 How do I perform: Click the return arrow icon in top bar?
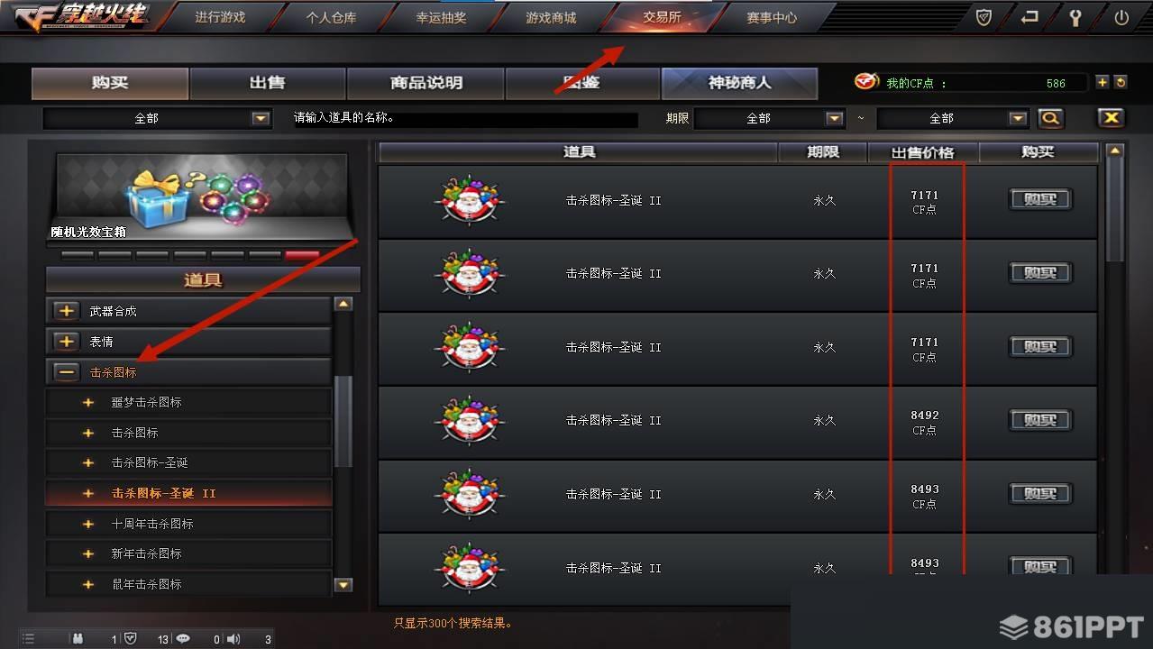[x=1029, y=17]
